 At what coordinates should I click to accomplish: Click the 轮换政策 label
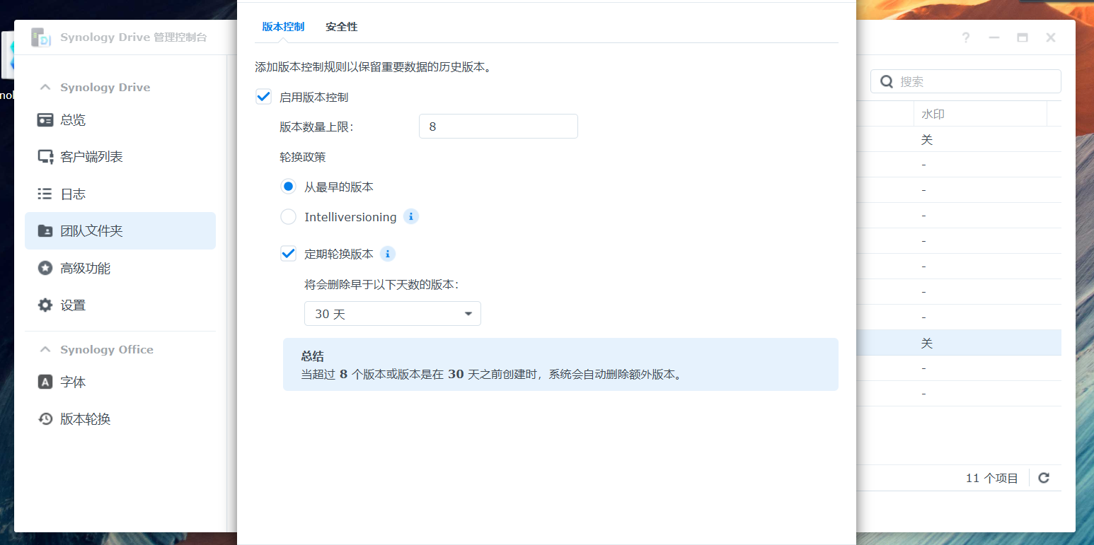pyautogui.click(x=303, y=157)
